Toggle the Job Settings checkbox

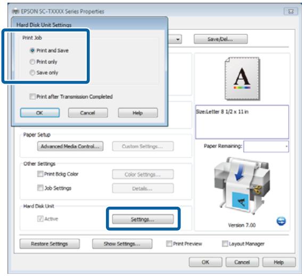[x=40, y=188]
